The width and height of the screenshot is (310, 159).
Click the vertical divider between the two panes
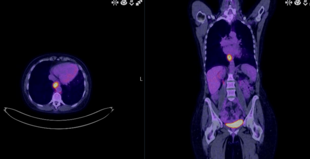tap(145, 80)
